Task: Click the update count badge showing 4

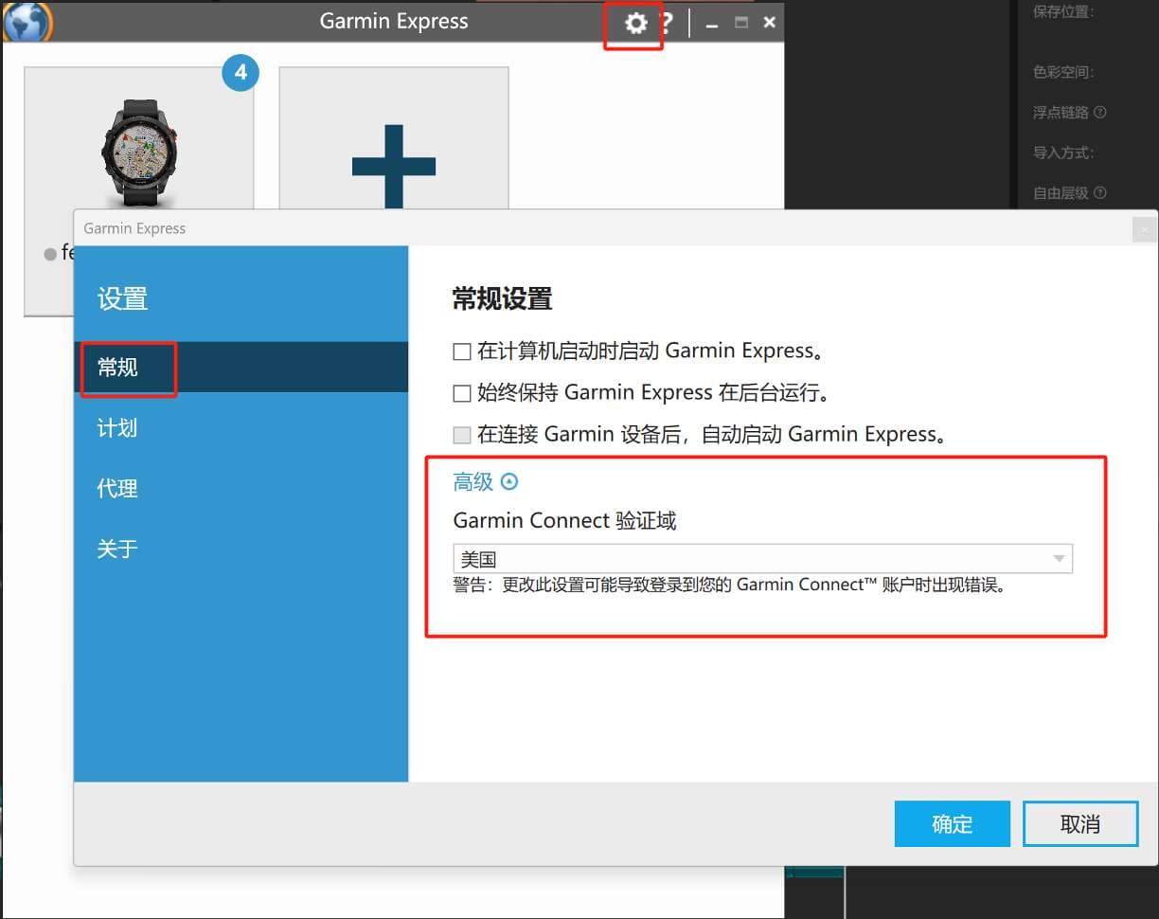Action: click(241, 72)
